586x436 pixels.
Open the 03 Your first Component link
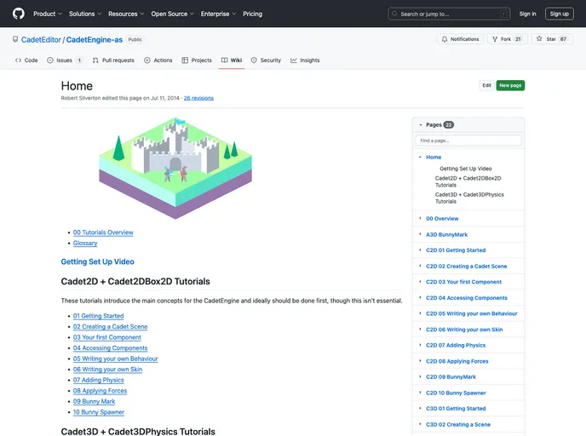[106, 337]
